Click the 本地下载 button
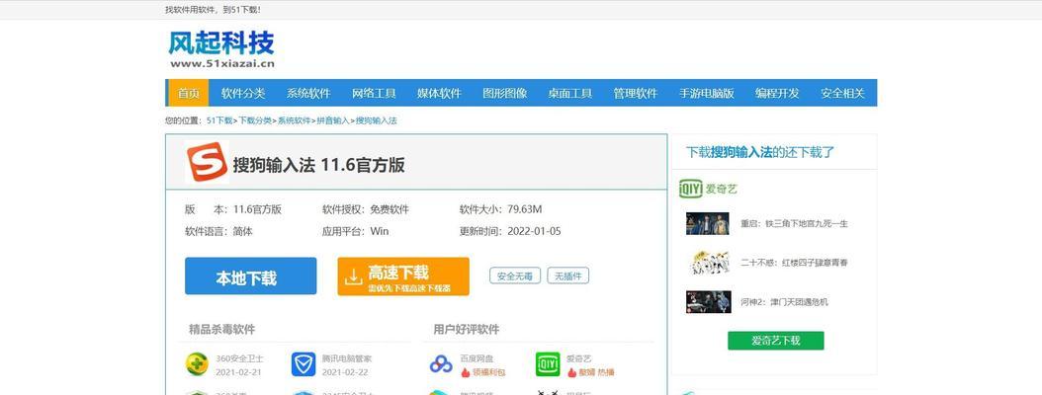Screen dimensions: 1042x395 pos(250,276)
